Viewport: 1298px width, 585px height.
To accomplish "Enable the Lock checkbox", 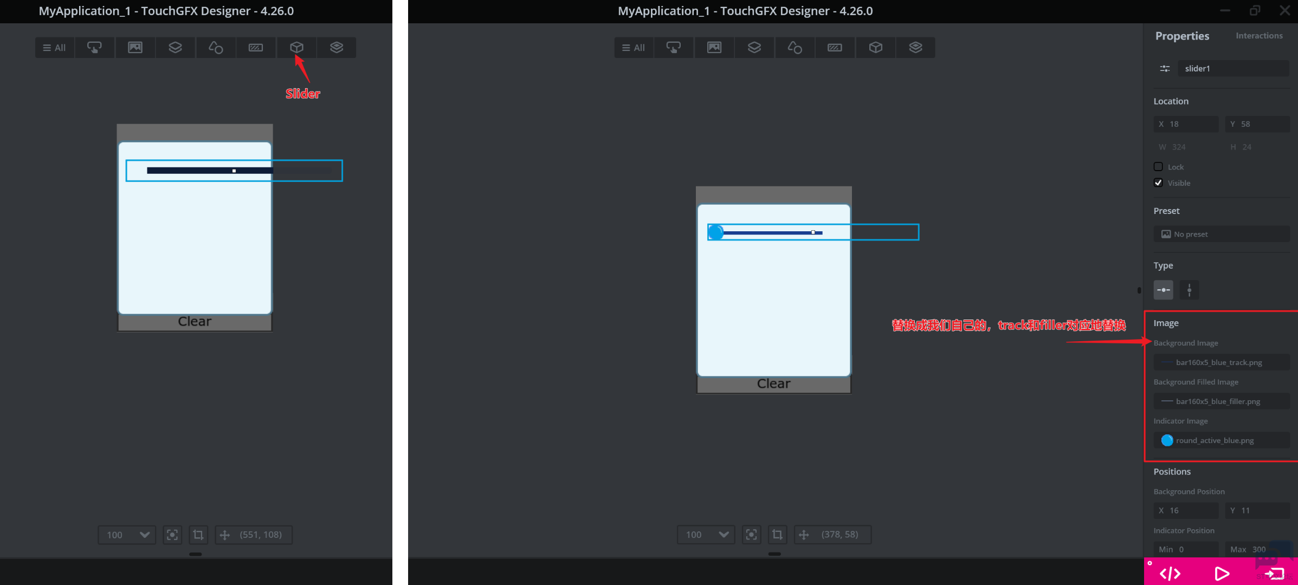I will pyautogui.click(x=1158, y=167).
